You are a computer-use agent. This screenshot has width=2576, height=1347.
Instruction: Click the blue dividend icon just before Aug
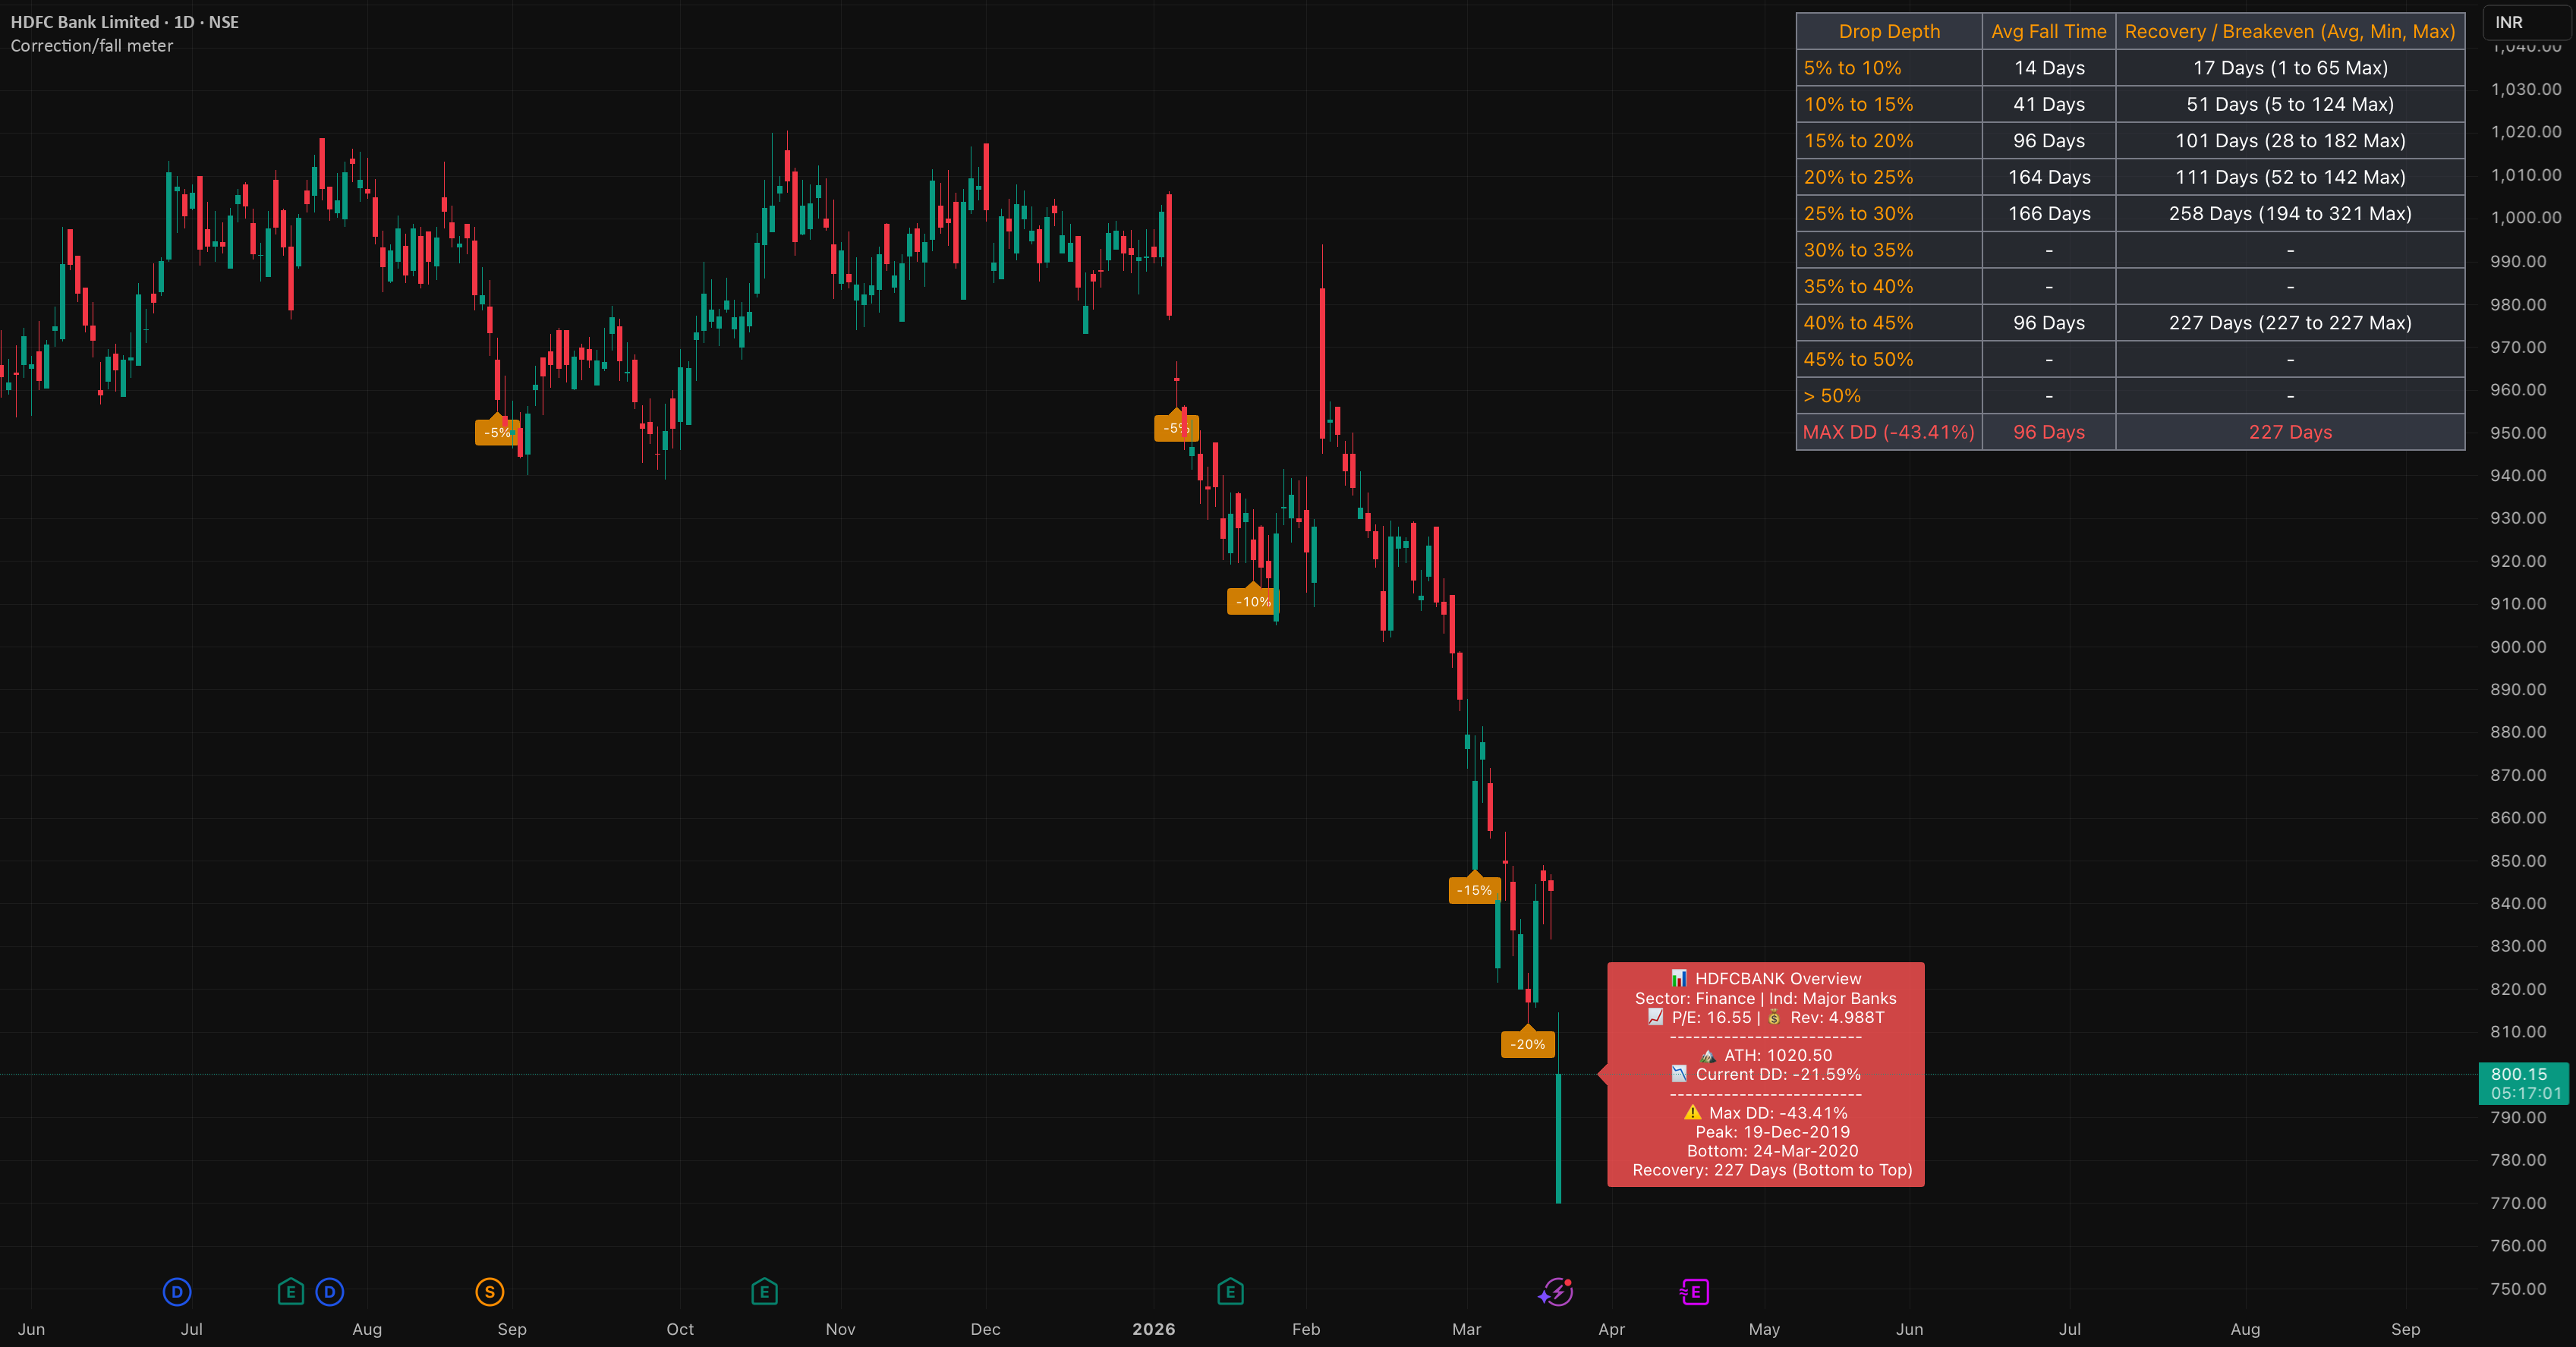coord(330,1292)
